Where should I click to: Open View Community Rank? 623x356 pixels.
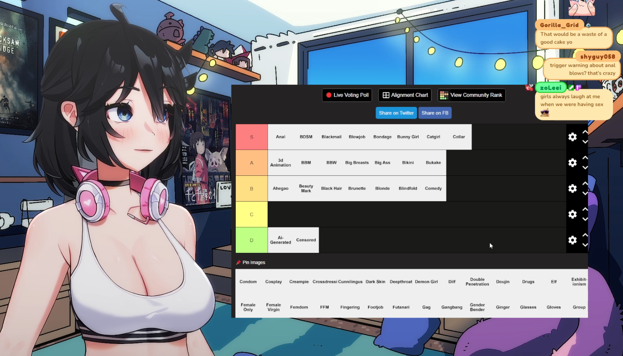[x=472, y=95]
